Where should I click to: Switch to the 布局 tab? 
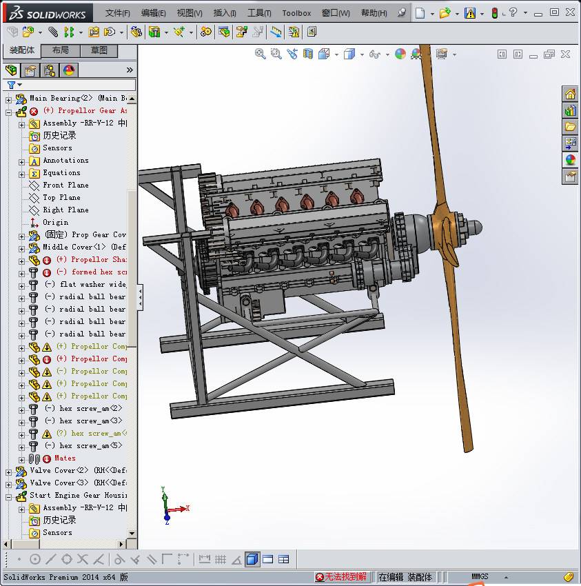tap(60, 51)
